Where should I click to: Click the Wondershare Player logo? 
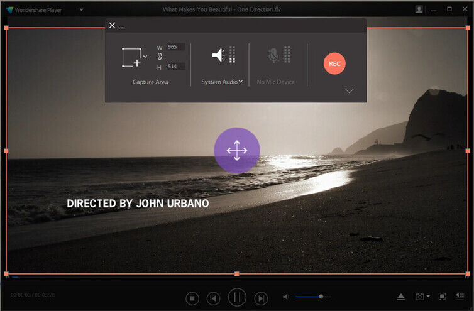(x=9, y=10)
